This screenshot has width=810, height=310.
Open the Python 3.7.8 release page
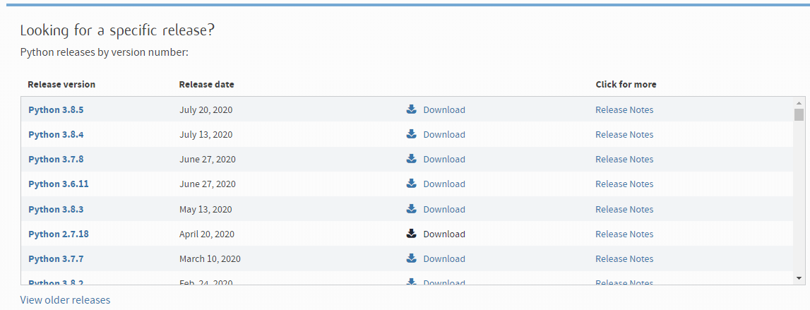(x=56, y=160)
